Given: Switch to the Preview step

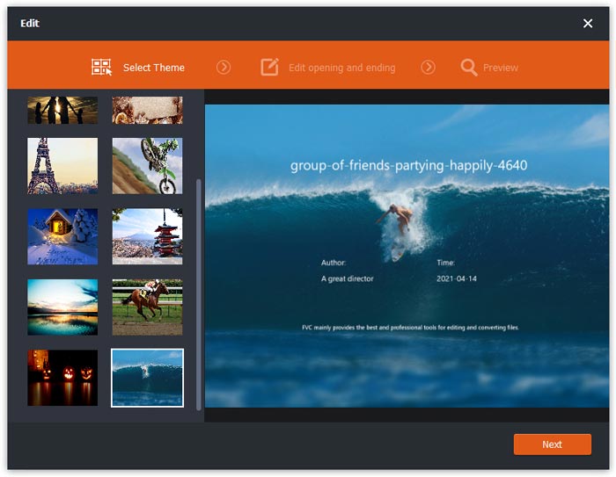Looking at the screenshot, I should [x=500, y=68].
